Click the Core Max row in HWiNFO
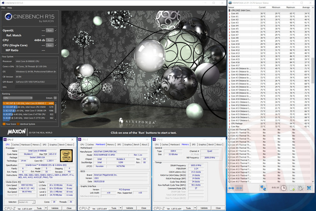 coord(270,126)
